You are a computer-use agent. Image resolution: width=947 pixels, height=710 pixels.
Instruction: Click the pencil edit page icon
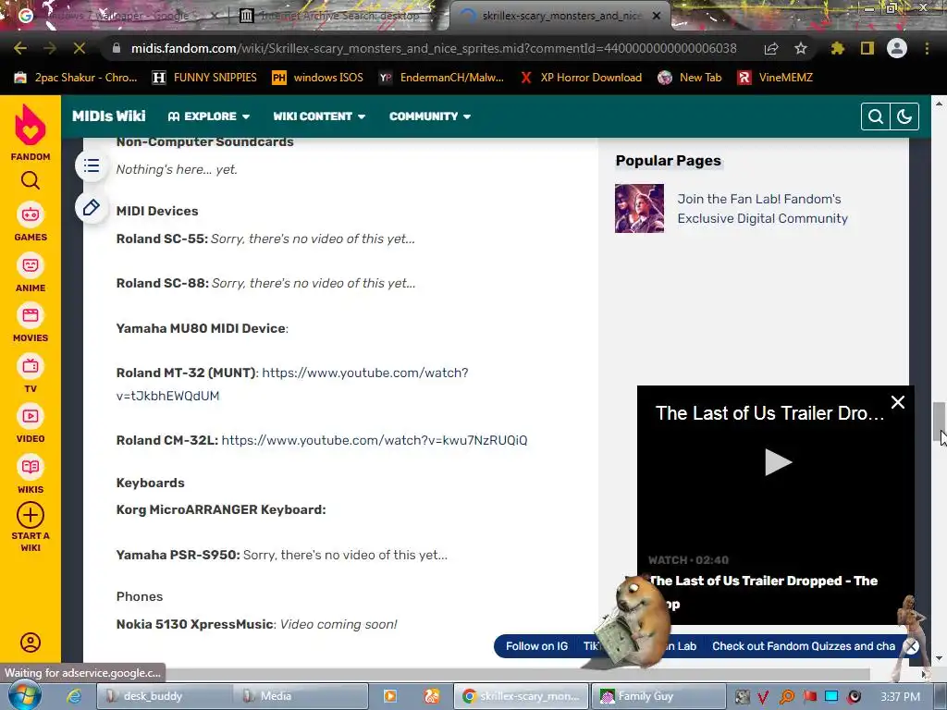(x=92, y=208)
